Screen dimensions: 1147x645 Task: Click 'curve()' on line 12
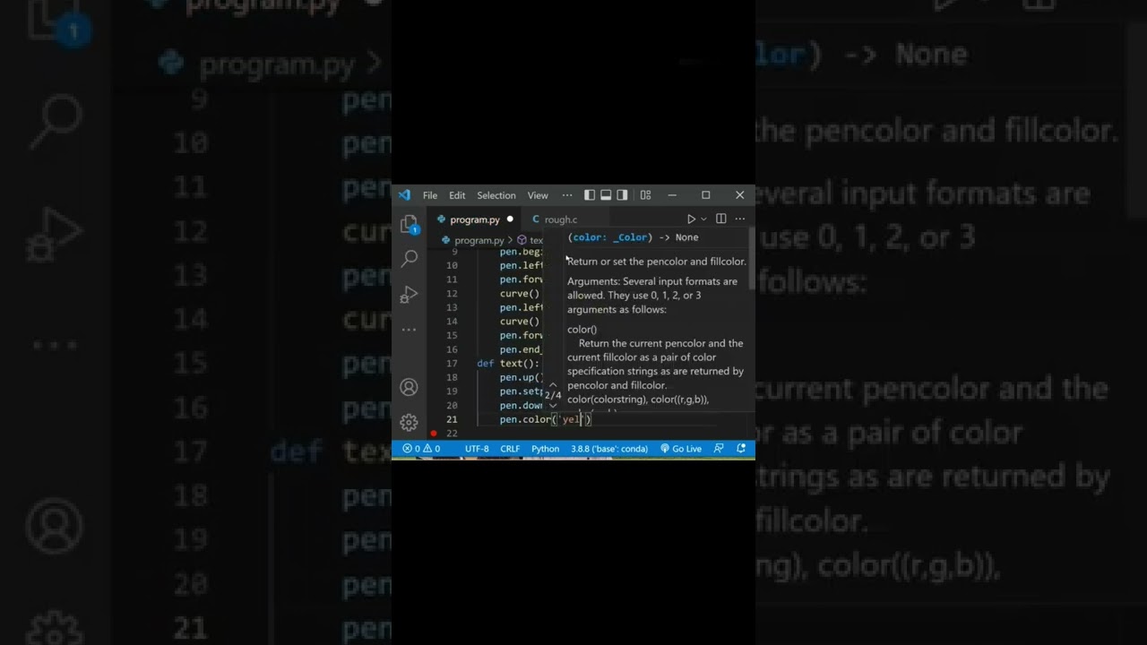520,294
